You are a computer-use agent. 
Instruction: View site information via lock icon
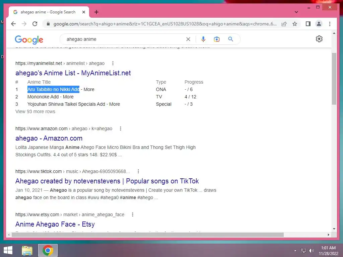click(x=48, y=24)
